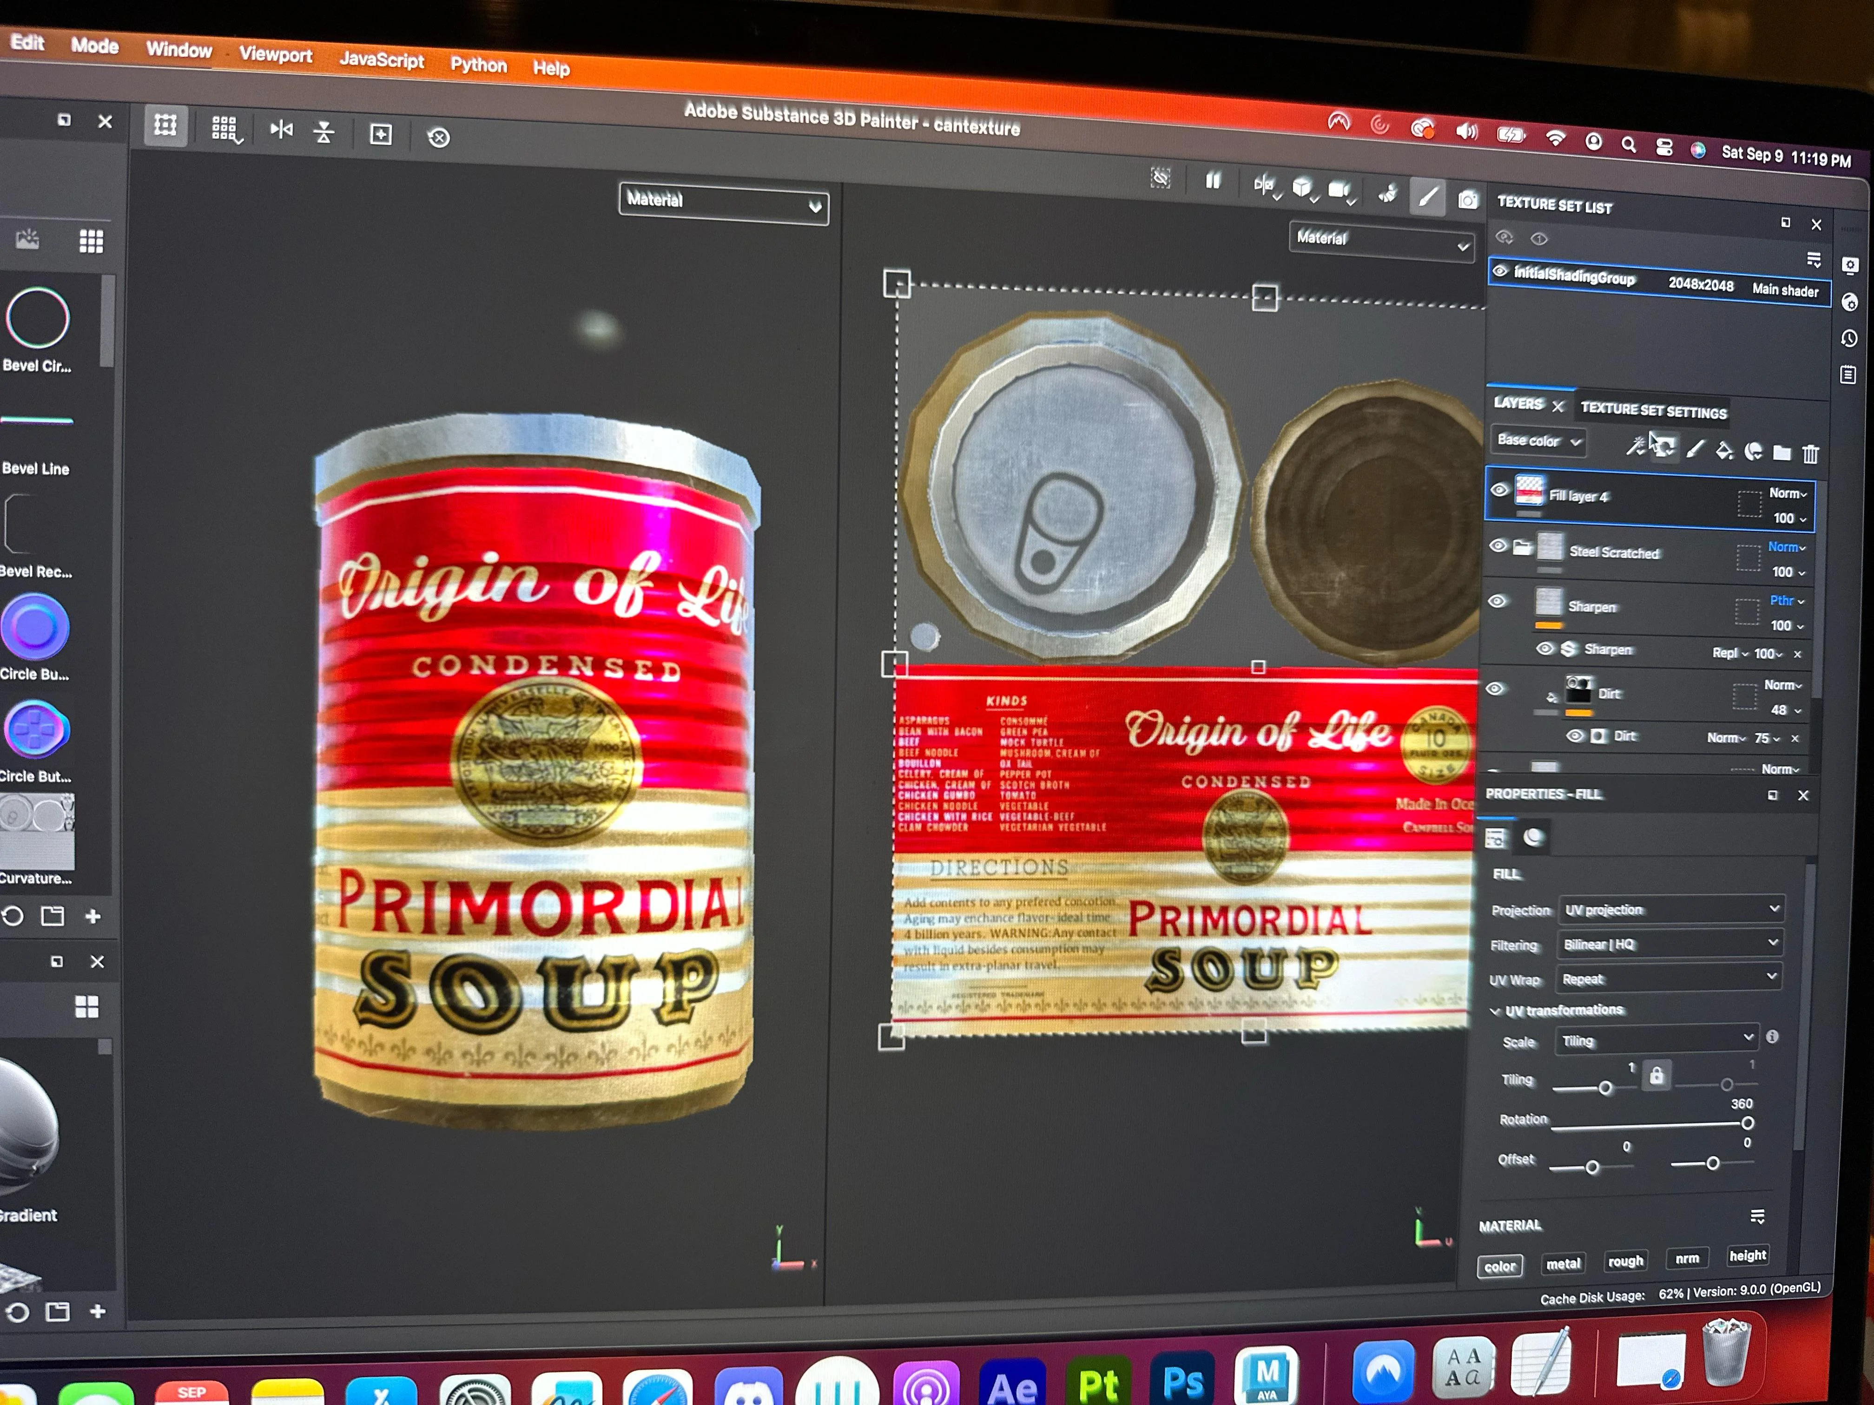Open the Projection dropdown set to UV projection
Image resolution: width=1874 pixels, height=1405 pixels.
pos(1671,910)
